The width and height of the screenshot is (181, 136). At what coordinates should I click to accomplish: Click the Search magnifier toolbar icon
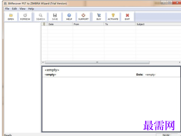40,17
